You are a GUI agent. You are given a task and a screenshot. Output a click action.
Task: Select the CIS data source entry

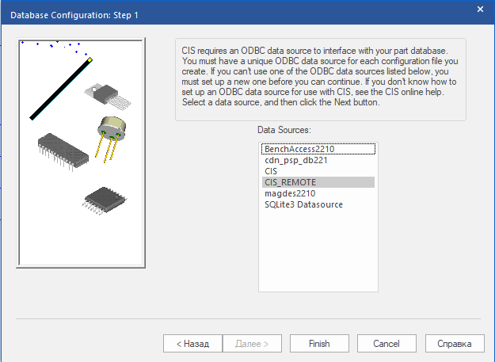coord(271,170)
